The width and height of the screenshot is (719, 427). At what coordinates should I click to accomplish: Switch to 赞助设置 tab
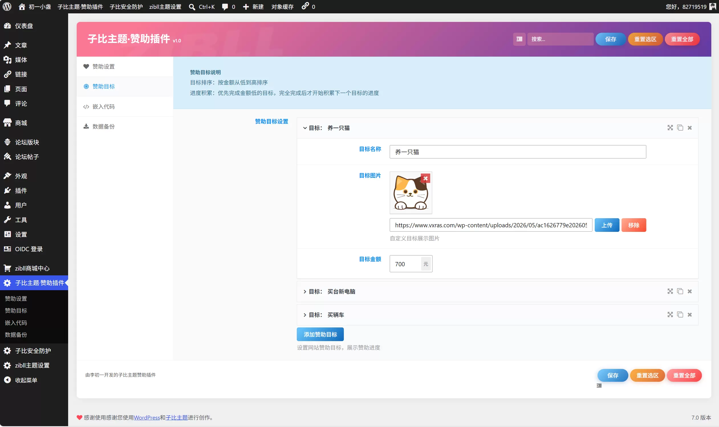pyautogui.click(x=125, y=67)
